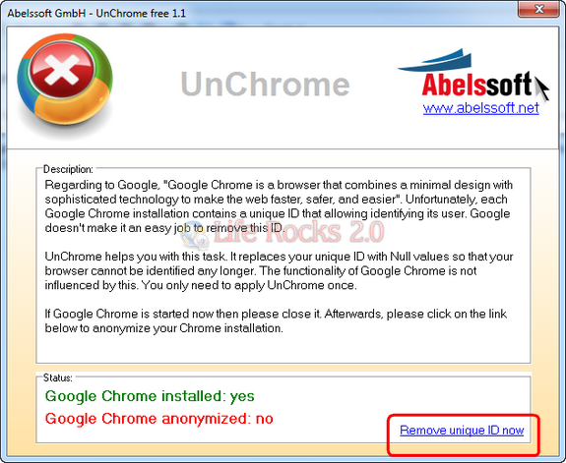Image resolution: width=566 pixels, height=463 pixels.
Task: Click the blank area below the description text
Action: click(283, 349)
